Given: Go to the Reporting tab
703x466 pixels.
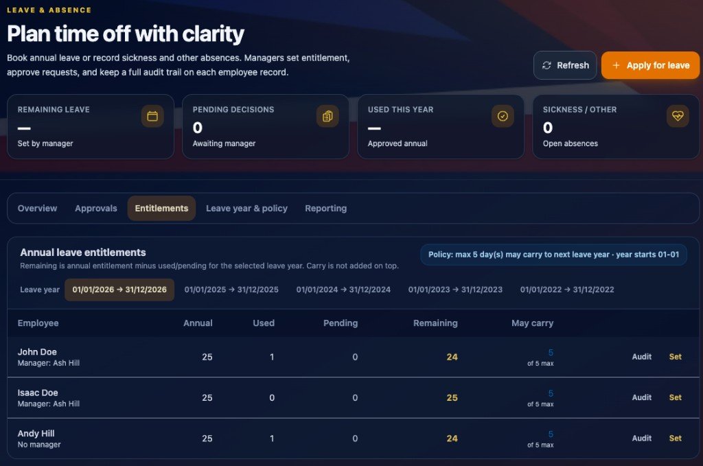Looking at the screenshot, I should 326,209.
